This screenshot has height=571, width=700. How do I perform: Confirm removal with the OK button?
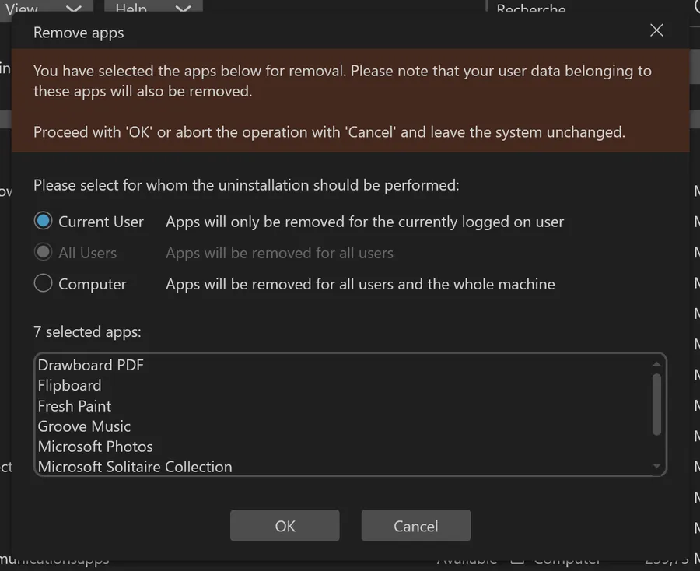tap(285, 526)
